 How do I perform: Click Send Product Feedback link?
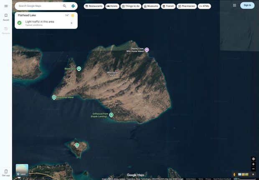tap(222, 179)
